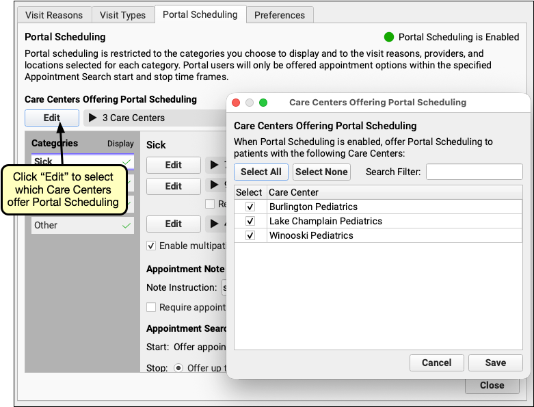This screenshot has height=407, width=534.
Task: Toggle Lake Champlain Pediatrics checkbox
Action: tap(250, 221)
